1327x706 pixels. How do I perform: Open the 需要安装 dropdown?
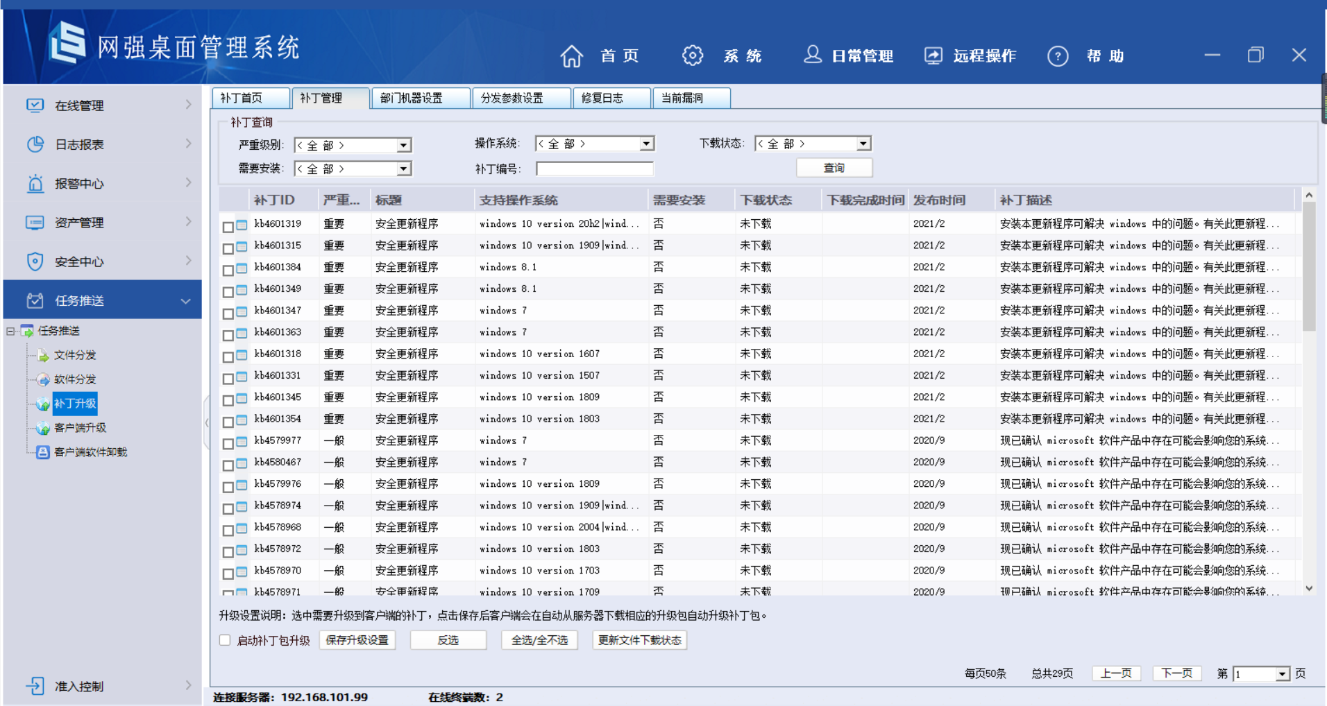click(x=403, y=169)
